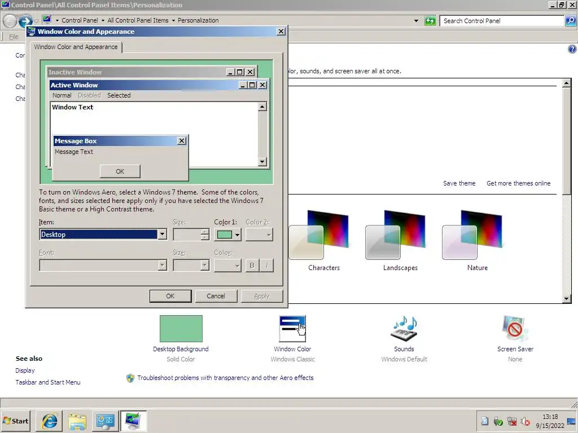The height and width of the screenshot is (433, 578).
Task: Click the Forward navigation arrow
Action: (x=25, y=21)
